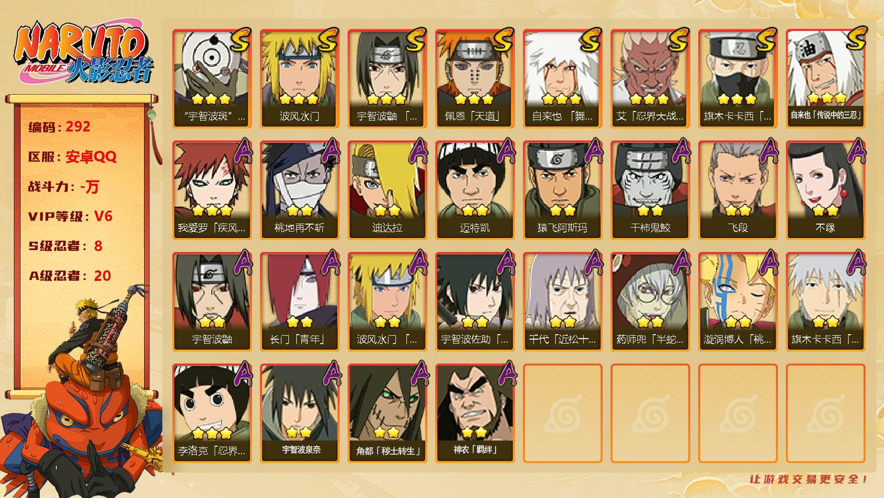Click the 自来也「传说中的三忍」 card
The width and height of the screenshot is (884, 498).
[x=825, y=78]
